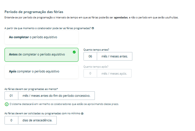Click green checkmark on the 'Antes' option
The height and width of the screenshot is (131, 195).
click(74, 52)
